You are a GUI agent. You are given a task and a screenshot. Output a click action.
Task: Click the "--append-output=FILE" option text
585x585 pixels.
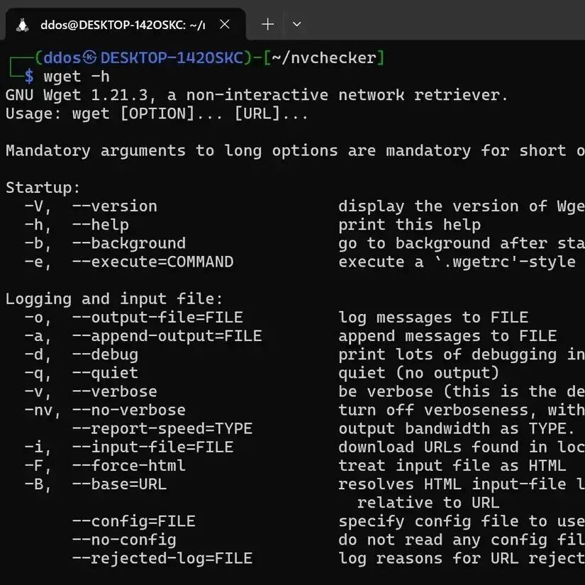(167, 336)
